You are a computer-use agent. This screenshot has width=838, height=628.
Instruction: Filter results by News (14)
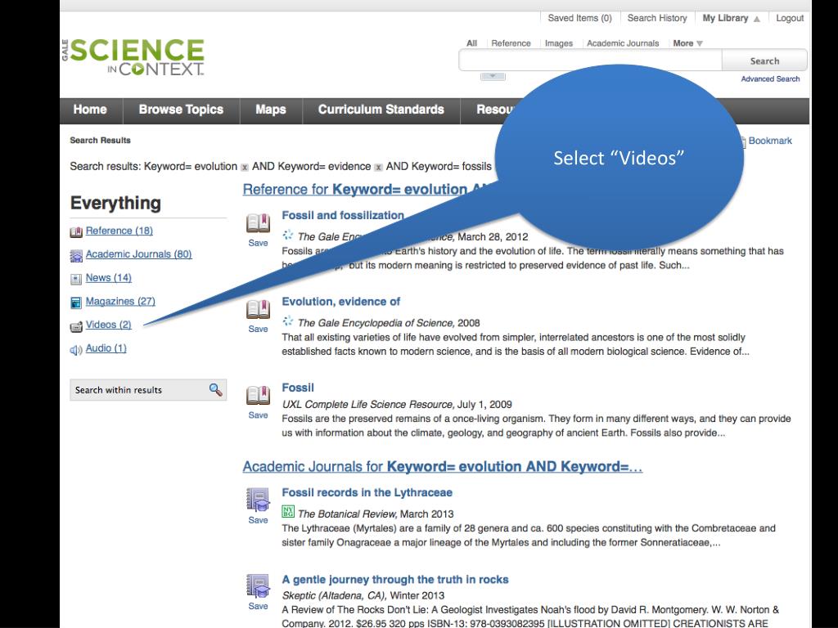[x=109, y=278]
